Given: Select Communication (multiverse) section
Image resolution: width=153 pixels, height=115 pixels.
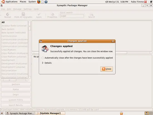Looking at the screenshot, I should [x=14, y=40].
